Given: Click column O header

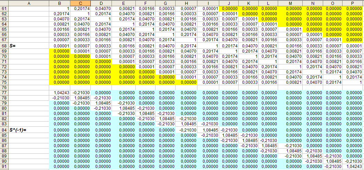Looking at the screenshot, I should (x=333, y=3).
